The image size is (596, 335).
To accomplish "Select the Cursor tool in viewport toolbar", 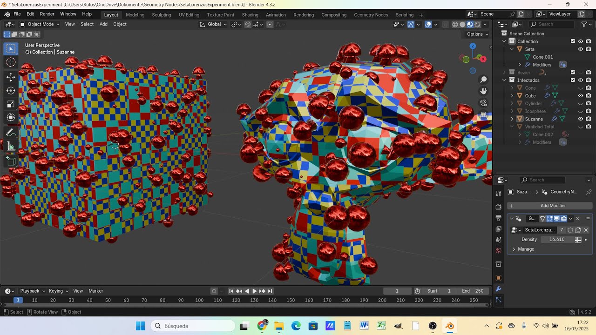I will (x=11, y=62).
